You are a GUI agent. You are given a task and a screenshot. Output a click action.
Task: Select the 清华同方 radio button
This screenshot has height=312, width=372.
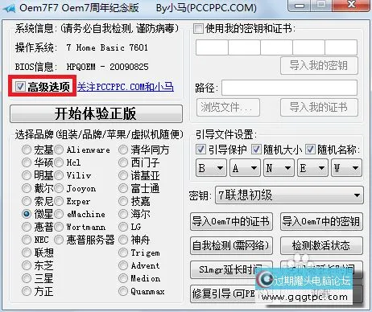pos(123,150)
